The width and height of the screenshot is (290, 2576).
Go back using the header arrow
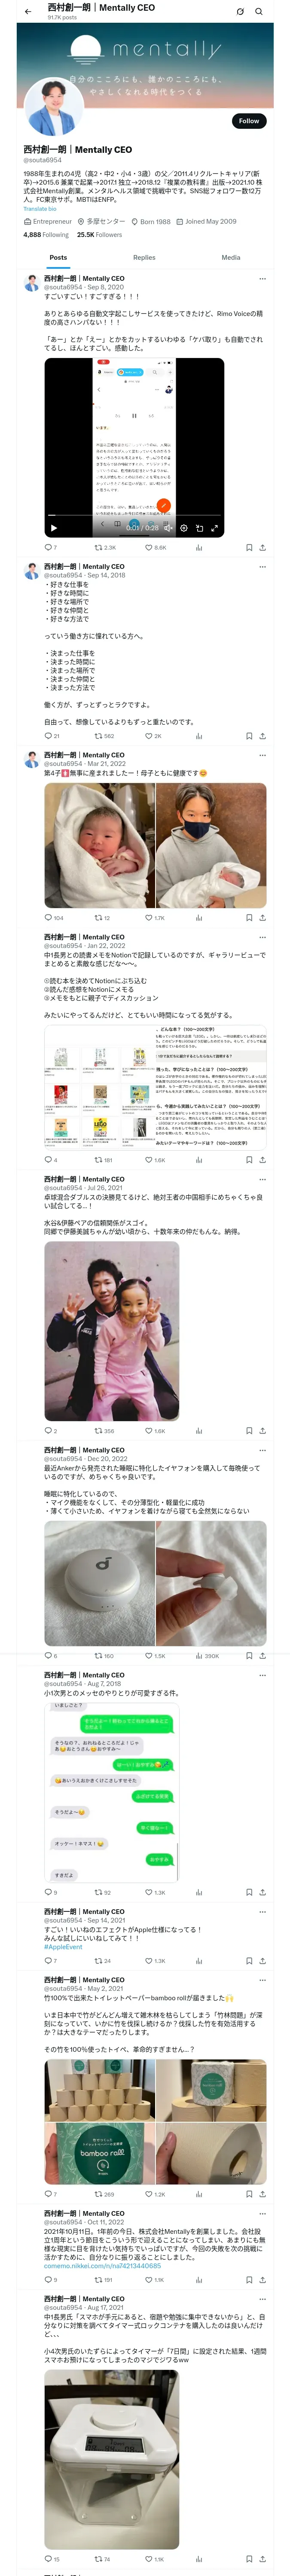tap(28, 11)
